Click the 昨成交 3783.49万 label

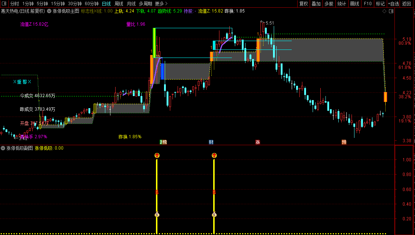point(37,109)
